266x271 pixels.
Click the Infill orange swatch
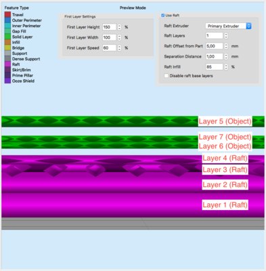point(7,42)
